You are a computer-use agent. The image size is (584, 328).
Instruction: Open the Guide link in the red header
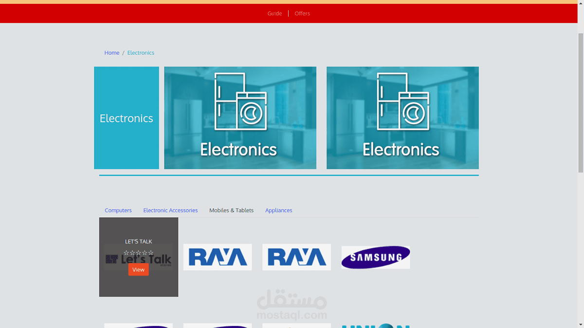[274, 14]
